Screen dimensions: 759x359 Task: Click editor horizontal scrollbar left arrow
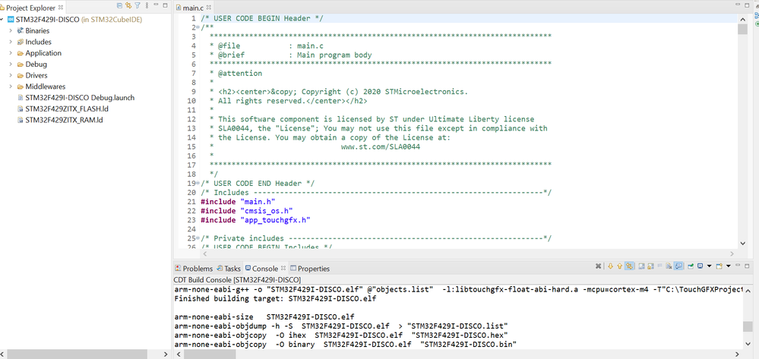(x=205, y=254)
